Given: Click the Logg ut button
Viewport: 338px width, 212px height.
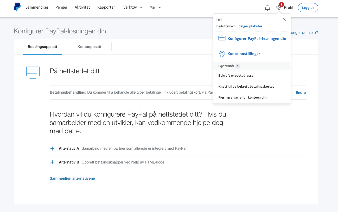Looking at the screenshot, I should tap(308, 8).
